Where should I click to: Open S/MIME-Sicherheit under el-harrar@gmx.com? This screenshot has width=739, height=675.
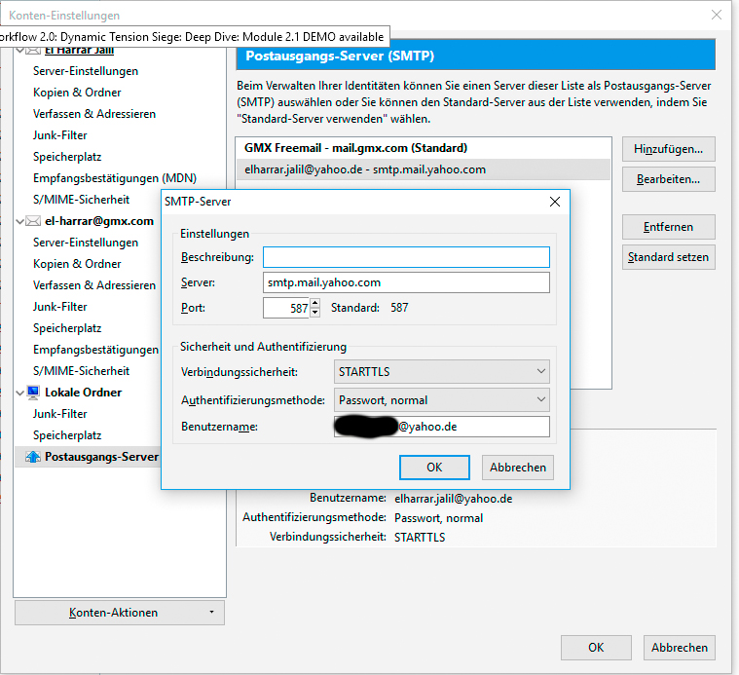[81, 371]
